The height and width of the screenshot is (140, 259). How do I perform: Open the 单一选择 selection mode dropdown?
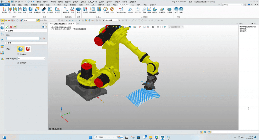[x=116, y=20]
